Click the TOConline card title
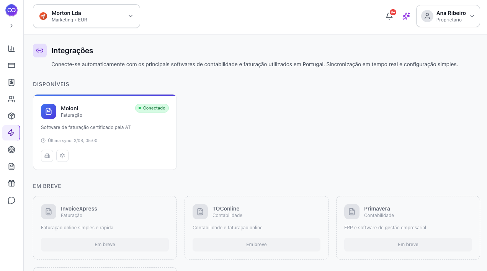Screen dimensions: 487x271 coord(226,209)
